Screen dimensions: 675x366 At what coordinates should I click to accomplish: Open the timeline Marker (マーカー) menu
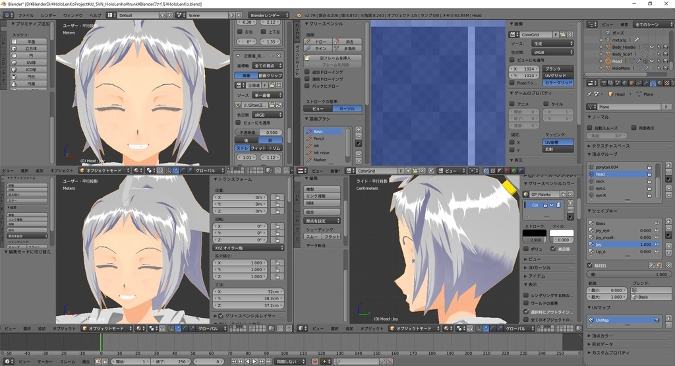tap(45, 361)
